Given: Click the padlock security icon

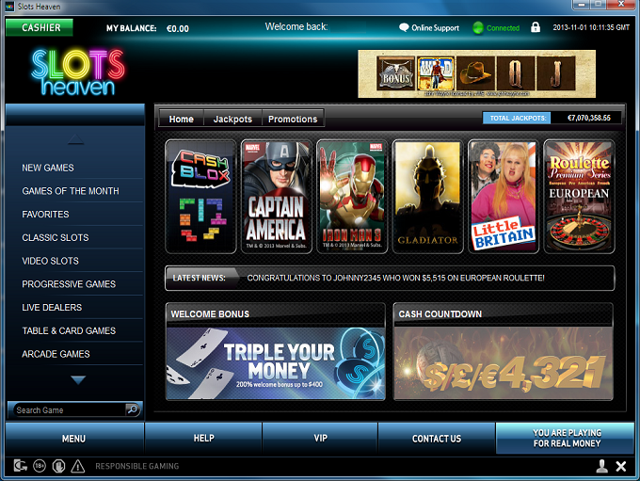Looking at the screenshot, I should (x=536, y=27).
